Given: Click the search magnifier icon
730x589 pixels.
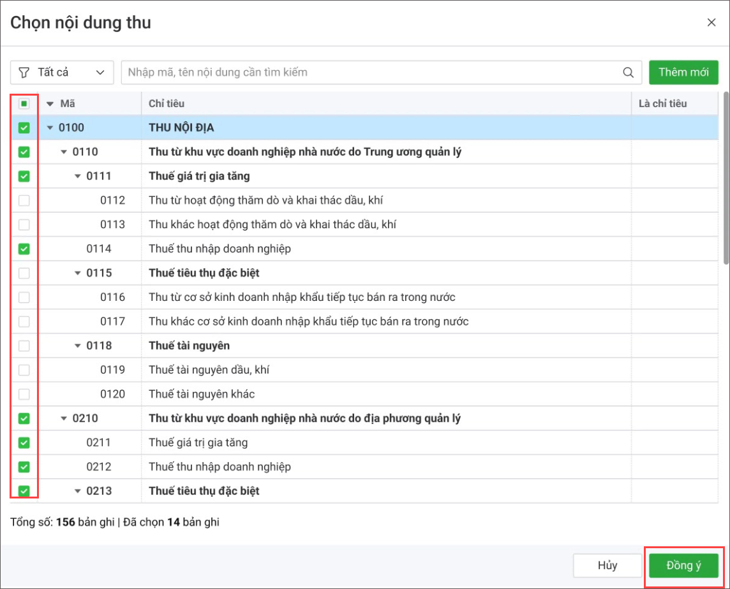Looking at the screenshot, I should [629, 73].
